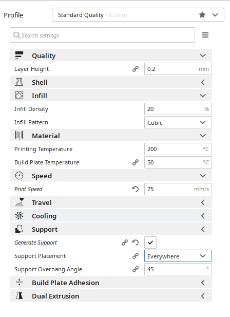230x317 pixels.
Task: Click the Infill Pattern setting label
Action: click(31, 122)
